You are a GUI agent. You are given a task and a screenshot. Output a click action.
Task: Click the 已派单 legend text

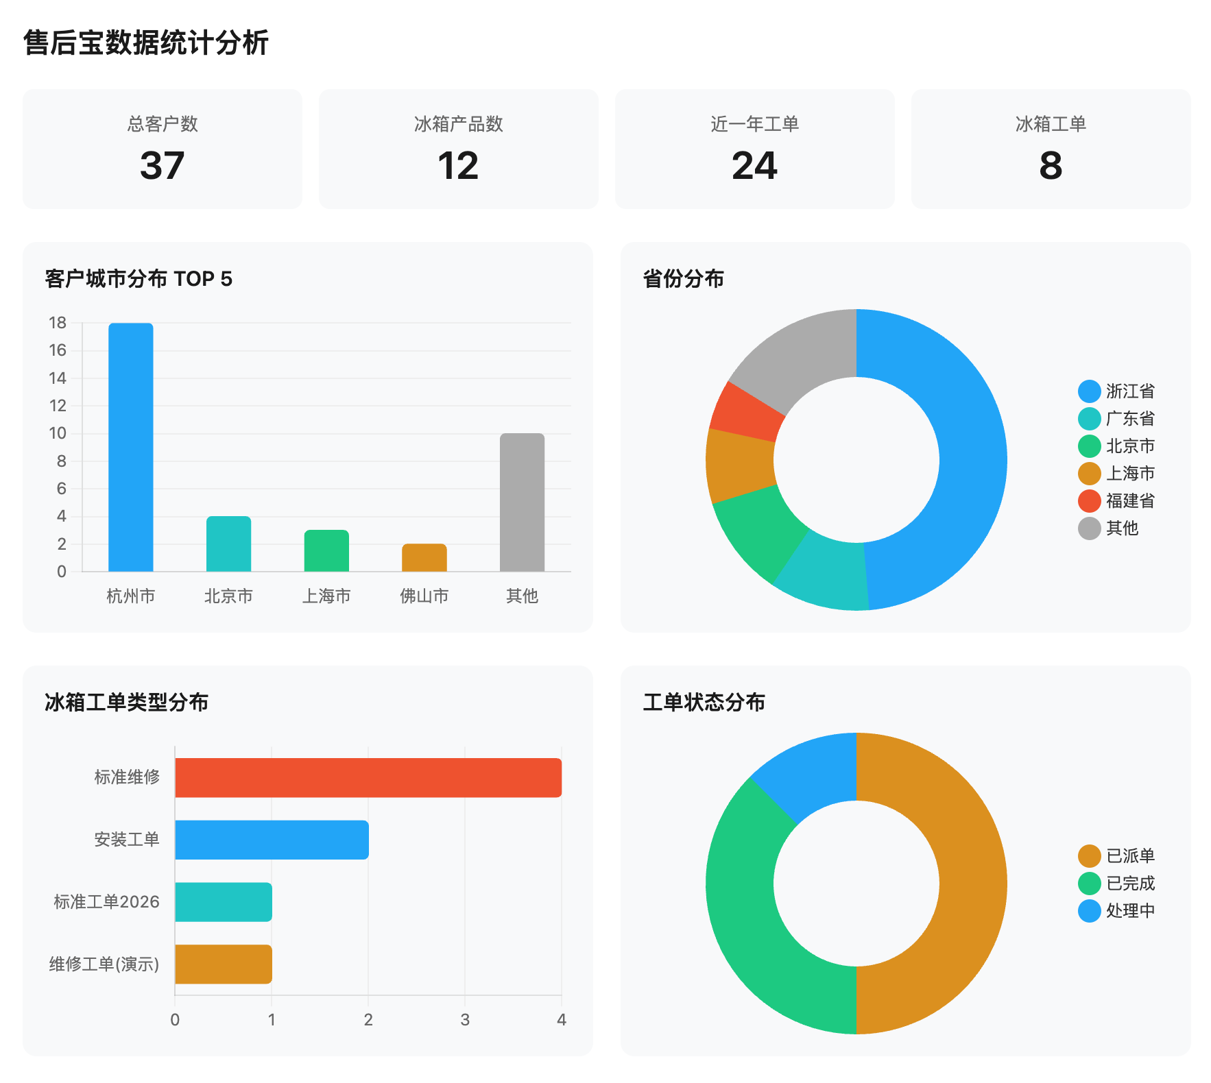click(1131, 856)
